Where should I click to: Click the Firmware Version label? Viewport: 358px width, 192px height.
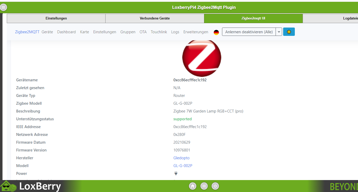(x=31, y=150)
